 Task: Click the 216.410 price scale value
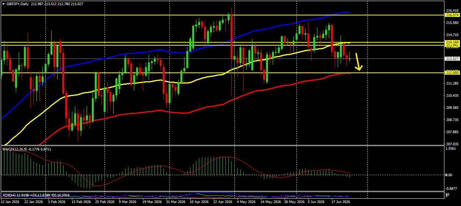(x=452, y=10)
